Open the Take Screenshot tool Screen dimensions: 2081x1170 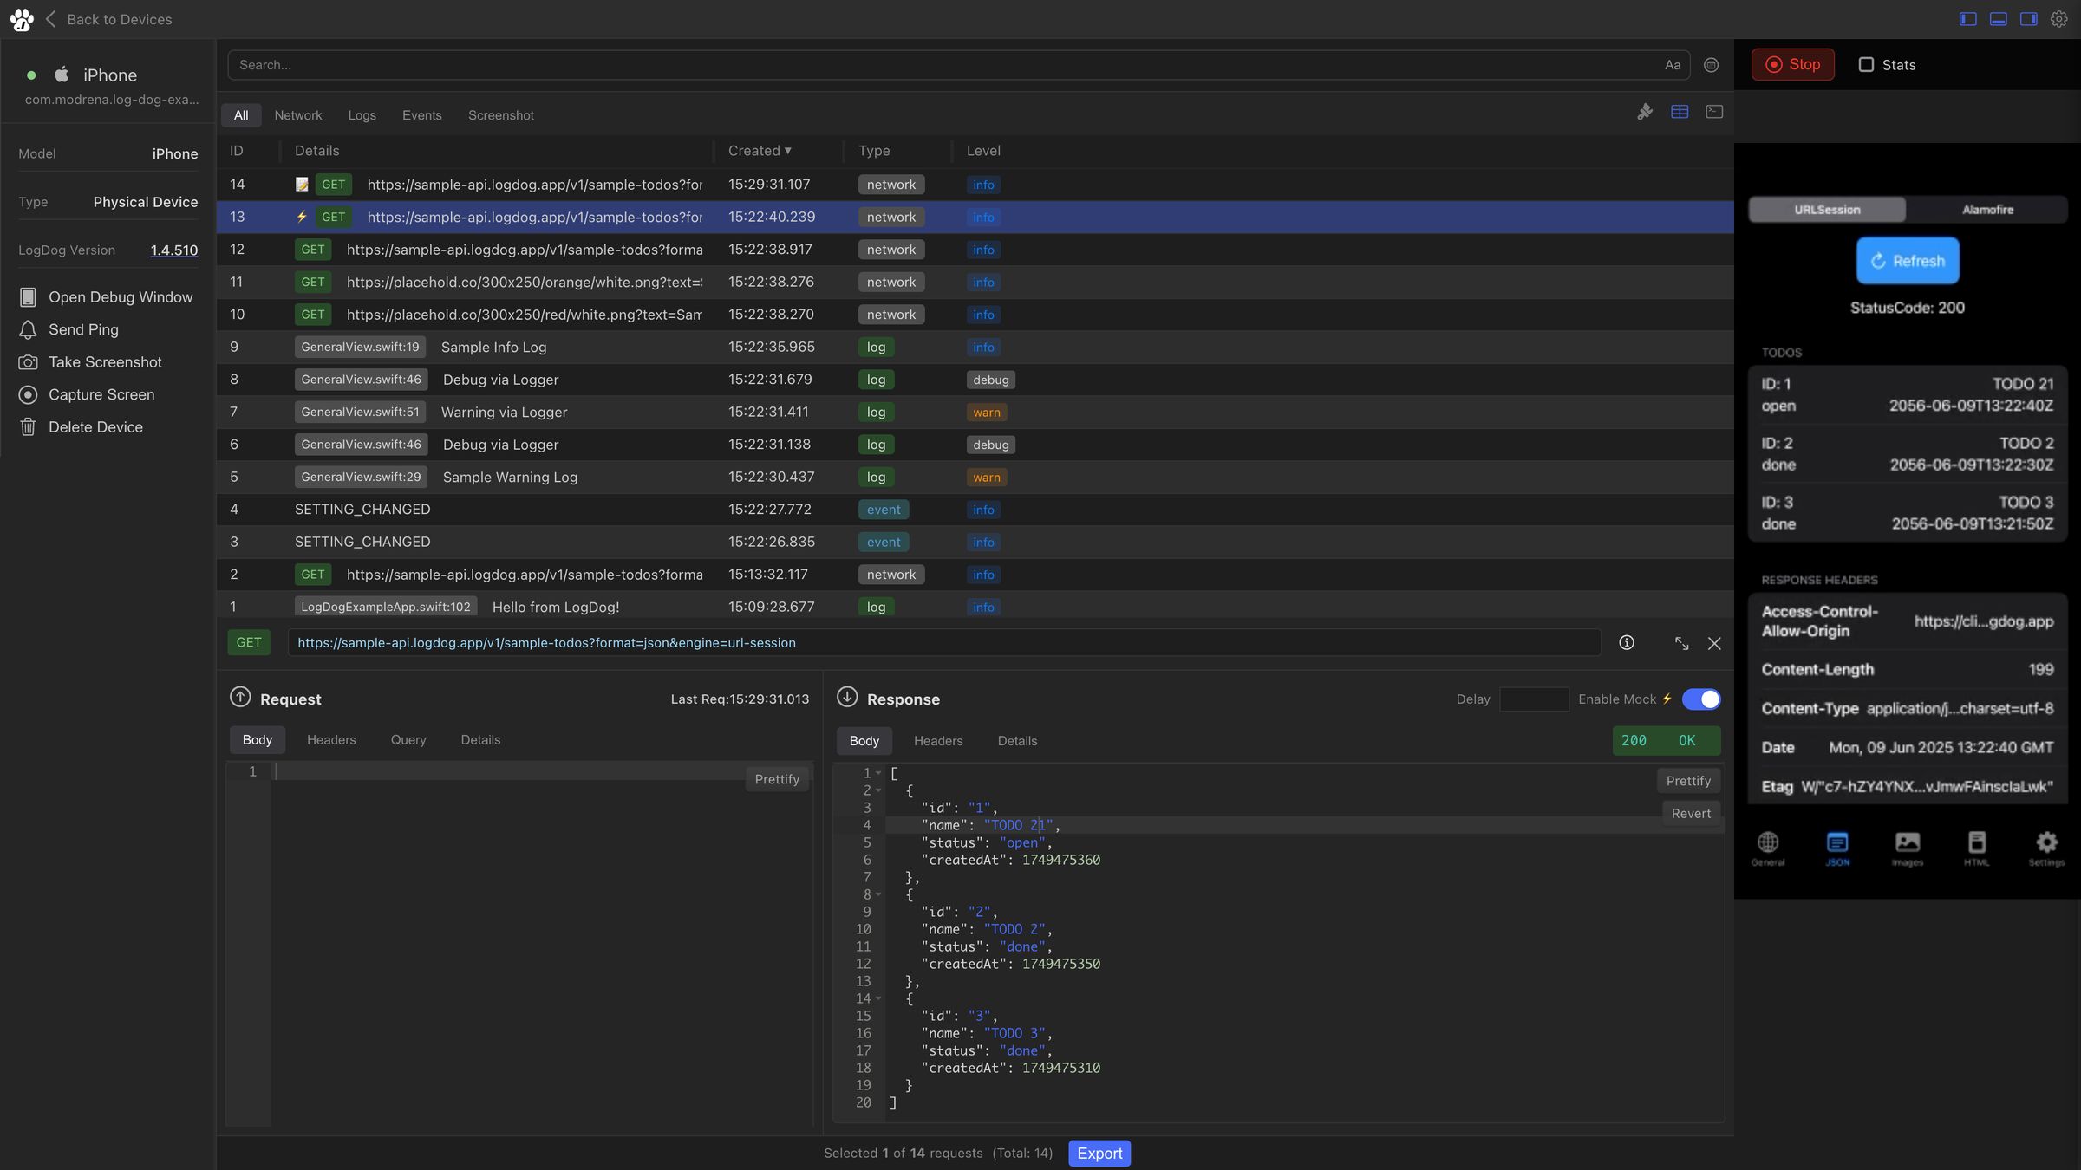[104, 361]
